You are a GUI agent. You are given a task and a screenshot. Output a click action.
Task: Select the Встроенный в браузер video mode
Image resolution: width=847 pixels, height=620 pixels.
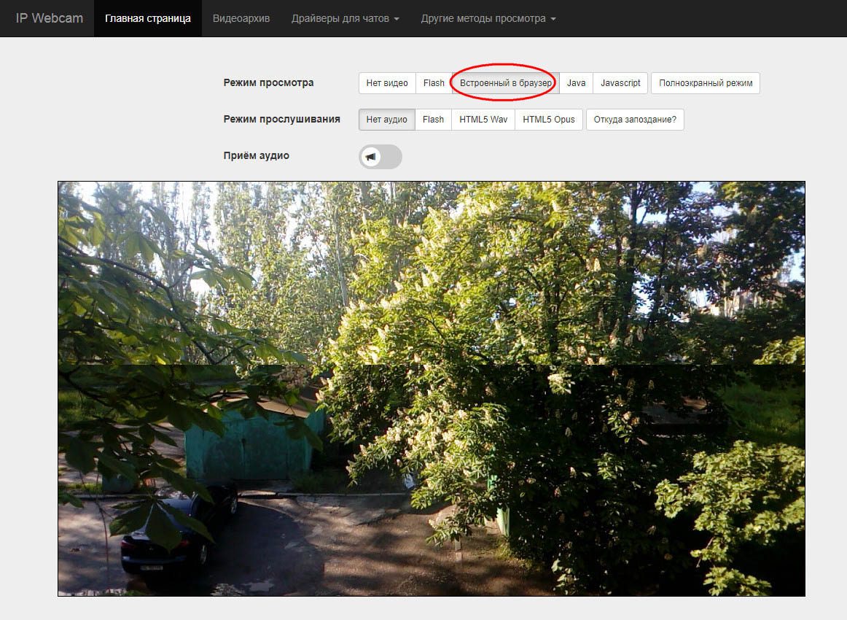(506, 83)
